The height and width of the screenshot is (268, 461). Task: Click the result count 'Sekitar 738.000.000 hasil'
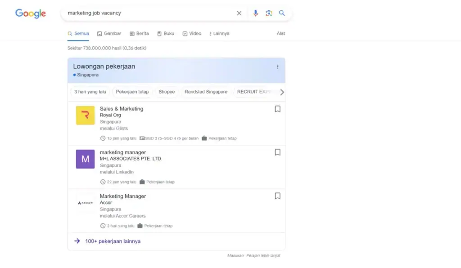coord(95,48)
